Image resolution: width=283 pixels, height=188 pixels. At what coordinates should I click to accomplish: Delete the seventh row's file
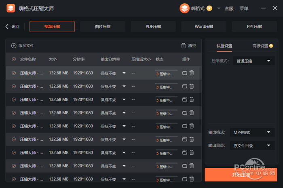click(192, 152)
